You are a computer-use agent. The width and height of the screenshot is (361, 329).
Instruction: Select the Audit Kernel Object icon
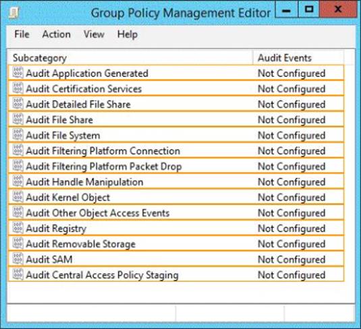pyautogui.click(x=18, y=196)
